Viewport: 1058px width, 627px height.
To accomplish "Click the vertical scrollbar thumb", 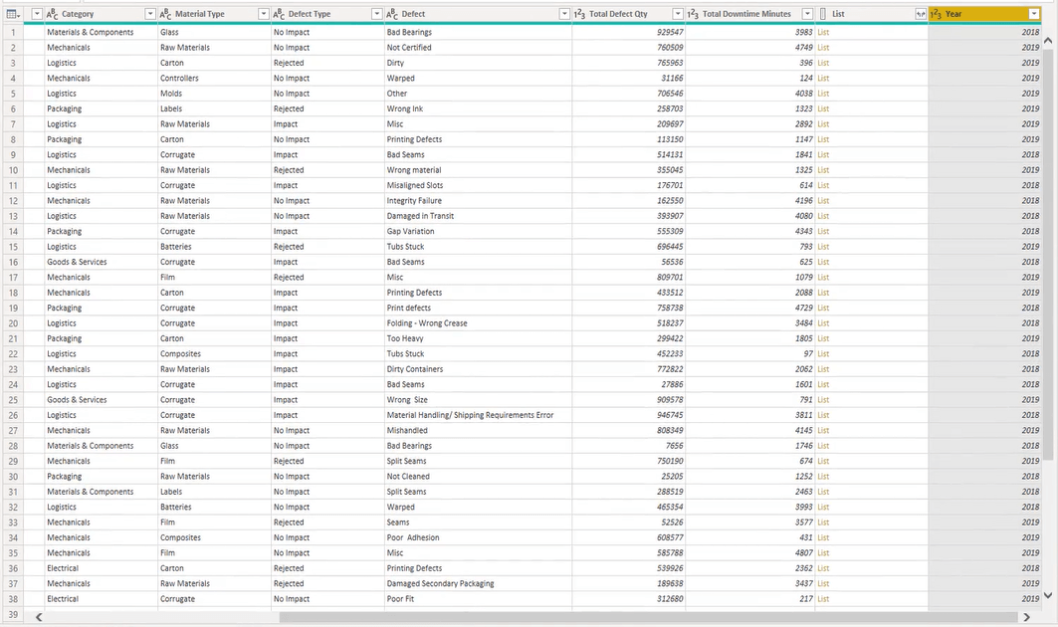I will pyautogui.click(x=1048, y=255).
